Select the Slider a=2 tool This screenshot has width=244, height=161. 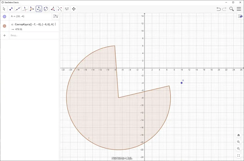point(67,9)
